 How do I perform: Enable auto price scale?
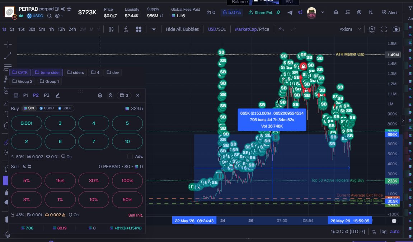395,232
